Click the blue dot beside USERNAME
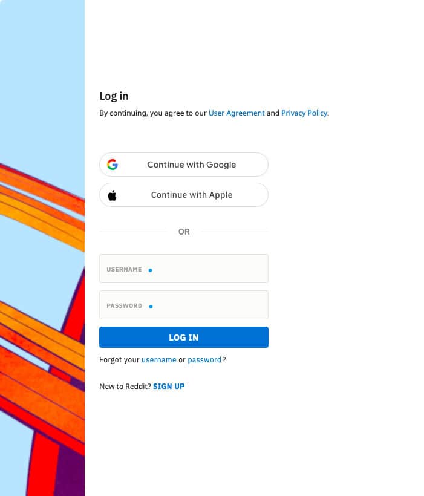 (150, 270)
